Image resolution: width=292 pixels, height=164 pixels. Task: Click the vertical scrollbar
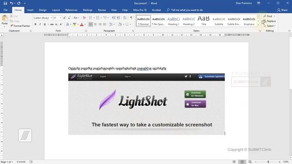click(290, 96)
